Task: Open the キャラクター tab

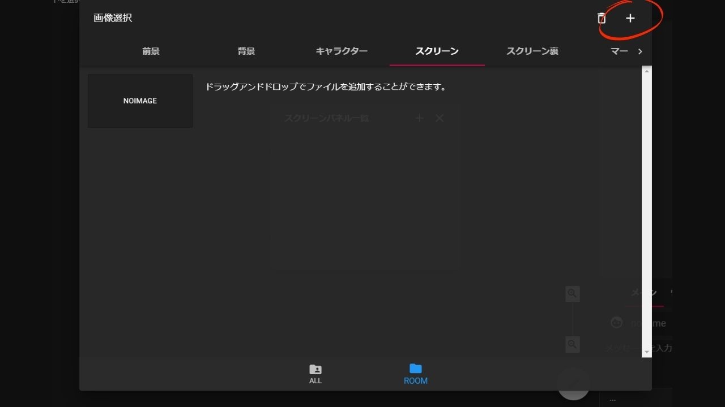Action: click(x=342, y=51)
